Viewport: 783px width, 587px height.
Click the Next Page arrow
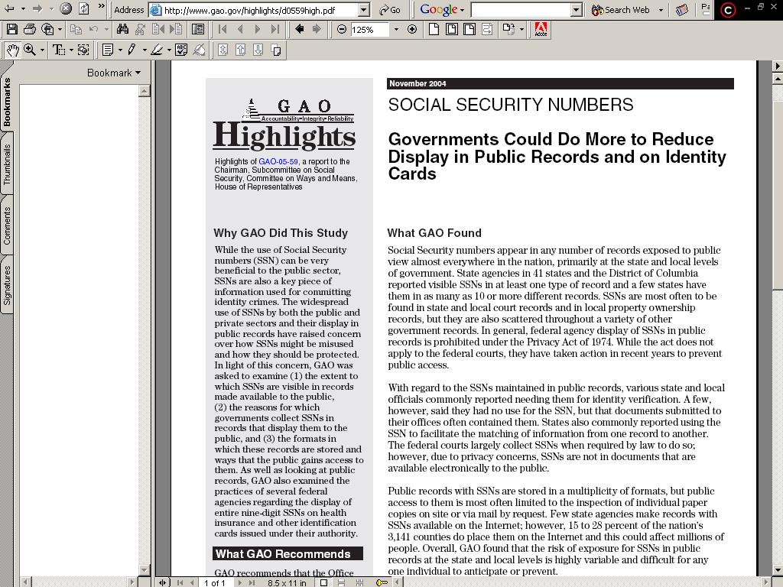click(258, 30)
